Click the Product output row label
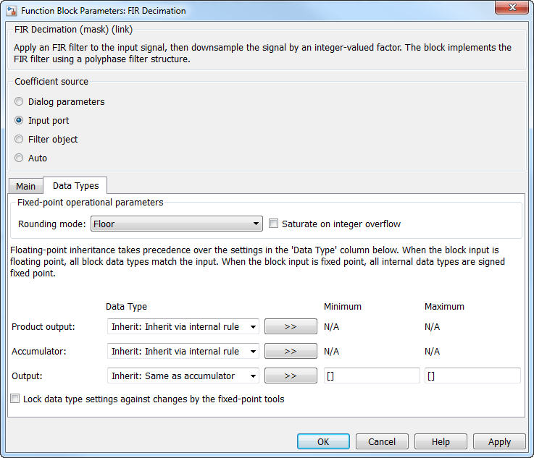Image resolution: width=534 pixels, height=458 pixels. [x=43, y=327]
